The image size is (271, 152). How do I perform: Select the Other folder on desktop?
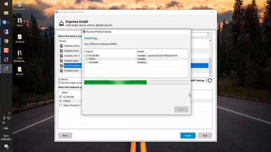pos(19,22)
